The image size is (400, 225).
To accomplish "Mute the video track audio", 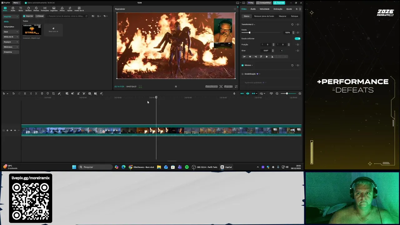I will click(x=15, y=130).
